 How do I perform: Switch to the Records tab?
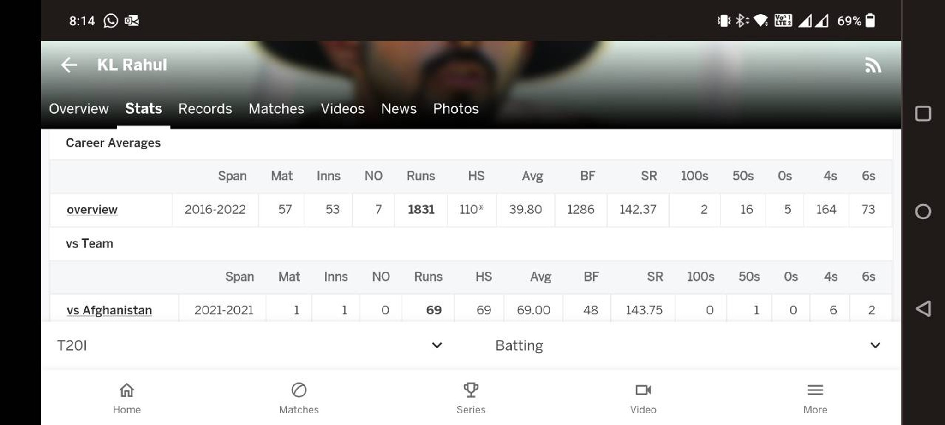click(x=205, y=109)
